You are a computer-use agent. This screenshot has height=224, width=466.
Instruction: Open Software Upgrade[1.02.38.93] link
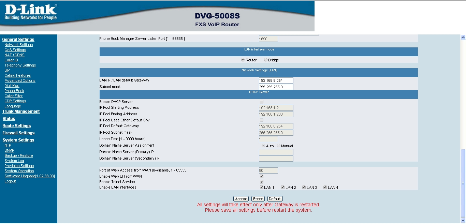click(30, 176)
